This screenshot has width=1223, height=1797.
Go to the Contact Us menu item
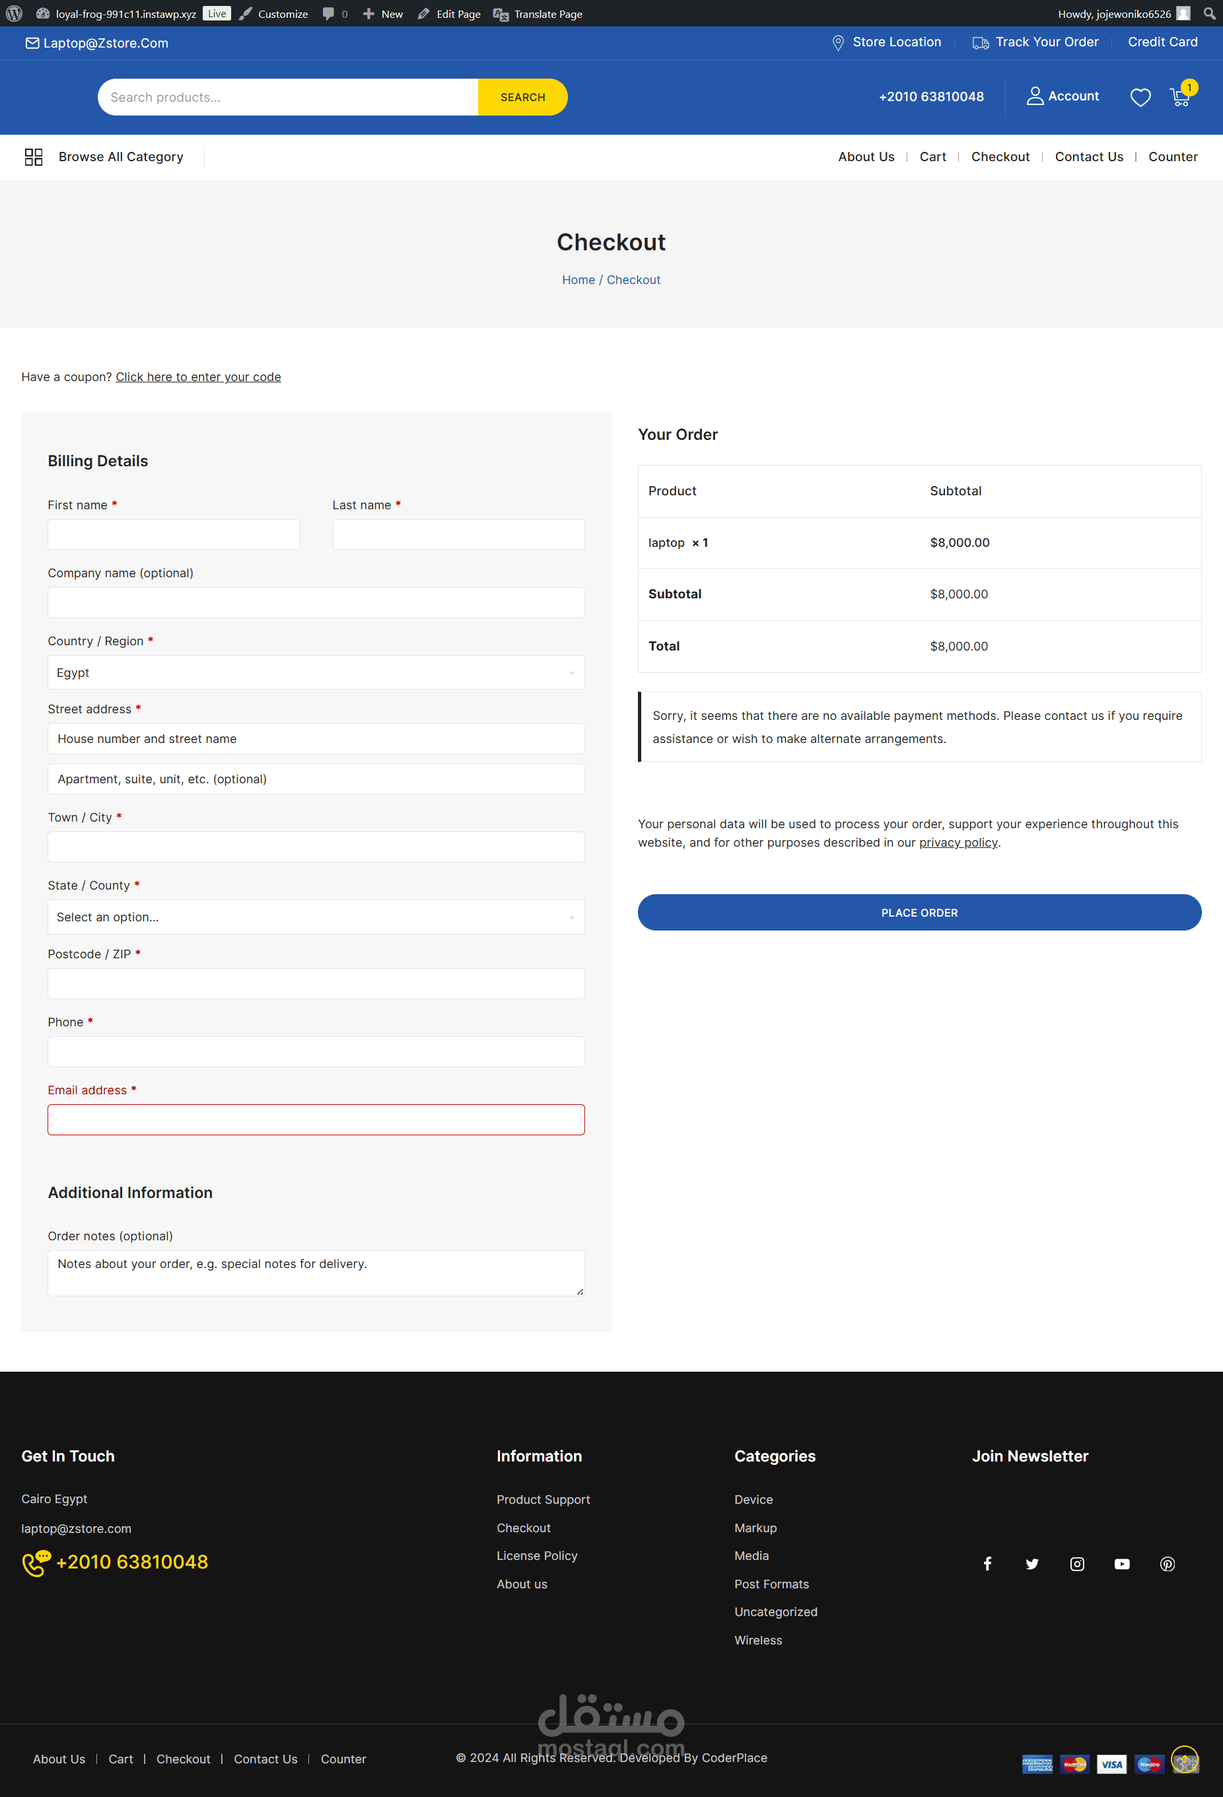(x=1088, y=157)
